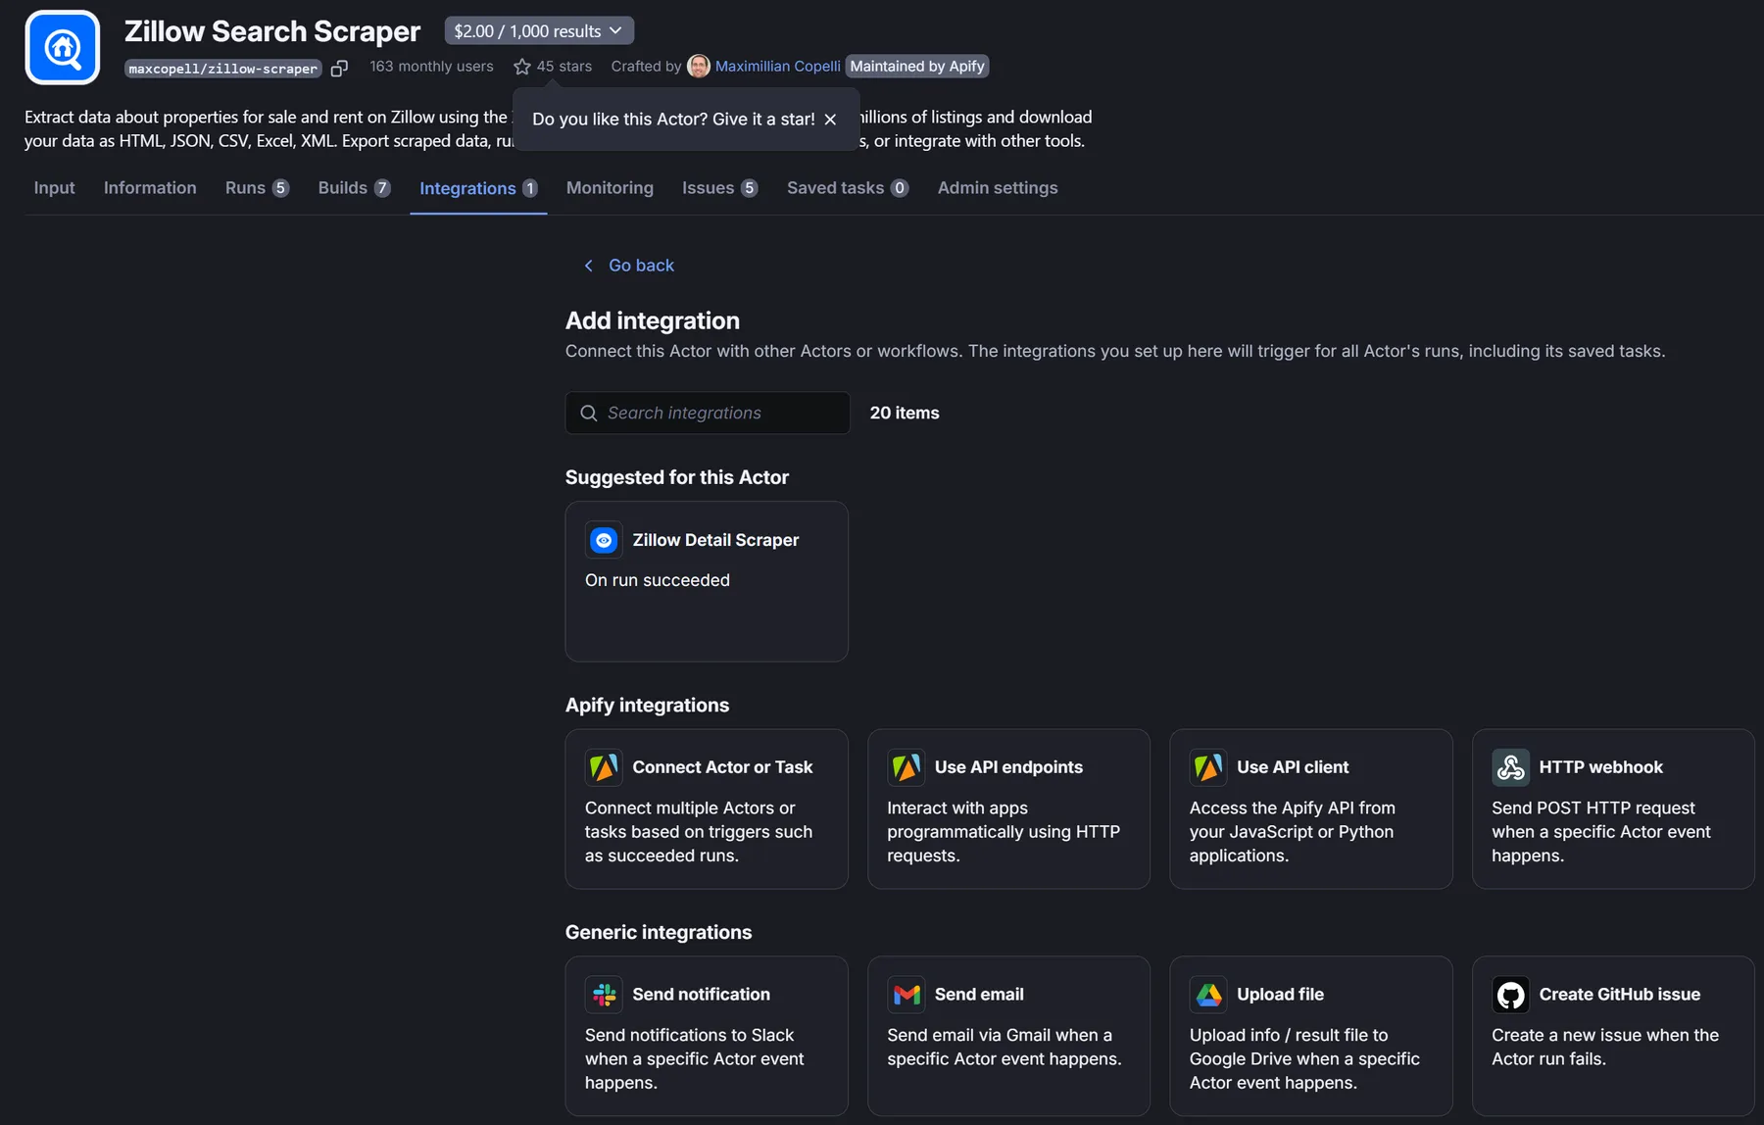
Task: Choose the Connect Actor or Task title
Action: point(722,767)
